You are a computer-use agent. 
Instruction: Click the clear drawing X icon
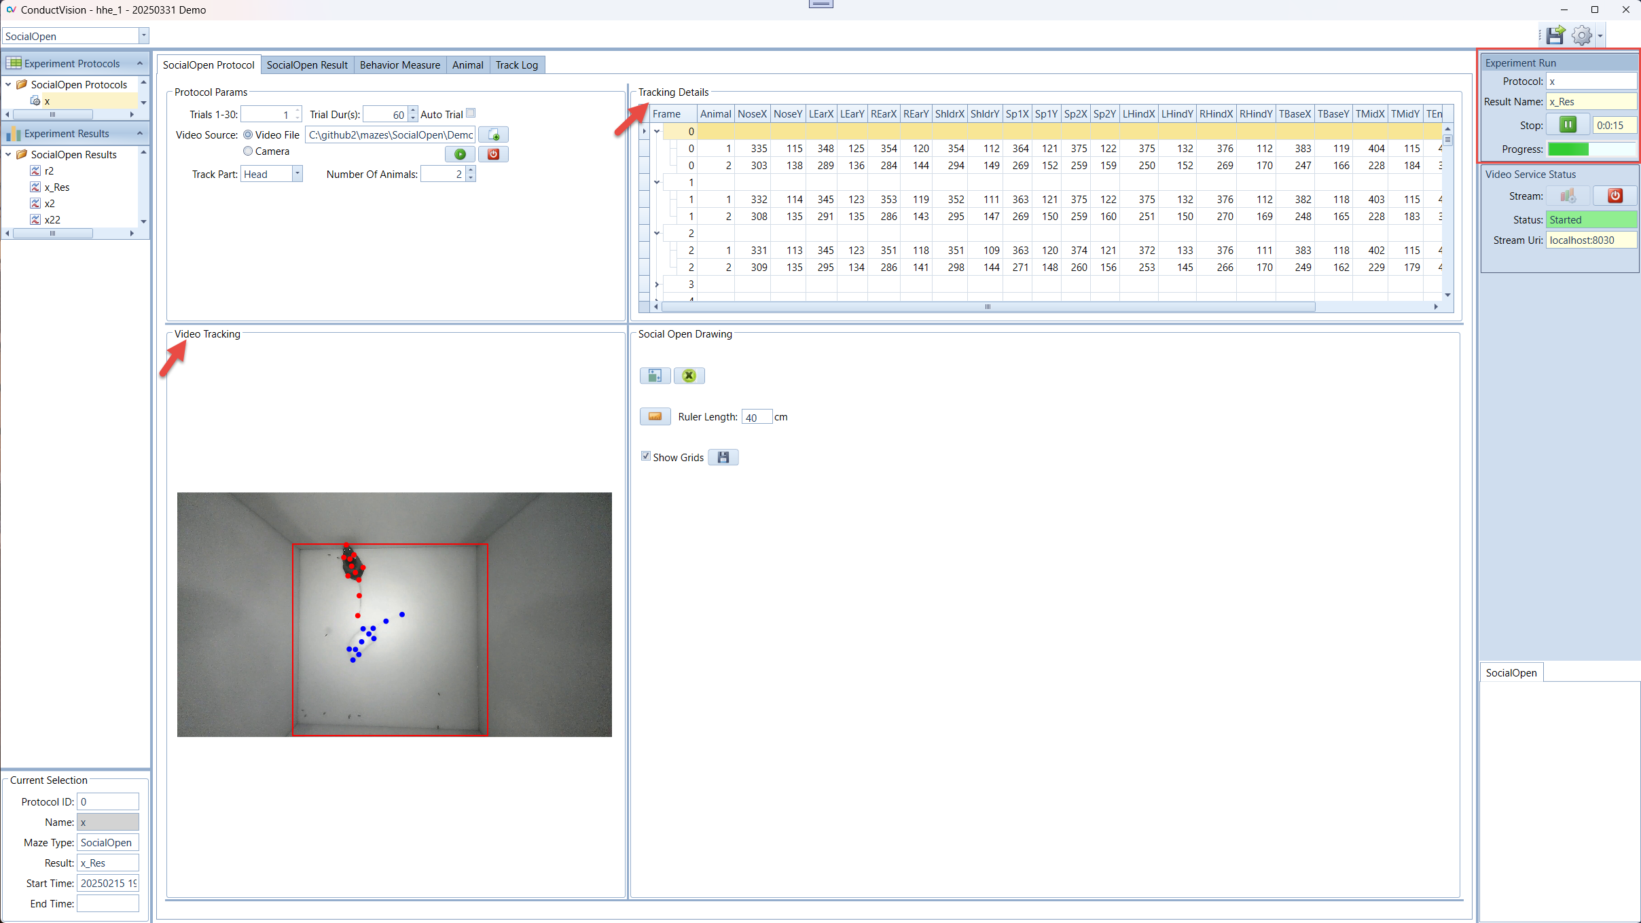(689, 376)
